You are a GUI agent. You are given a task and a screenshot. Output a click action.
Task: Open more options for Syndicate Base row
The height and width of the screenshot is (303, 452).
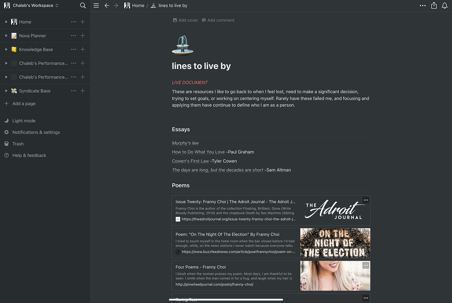click(74, 91)
